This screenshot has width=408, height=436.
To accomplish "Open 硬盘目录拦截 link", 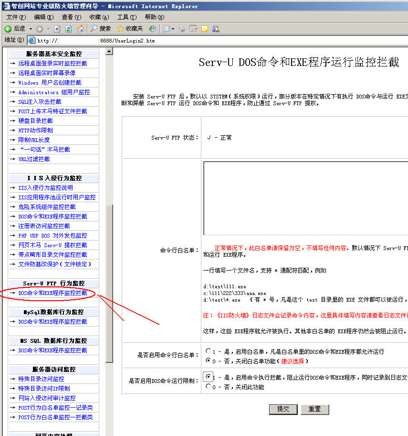I will 35,120.
